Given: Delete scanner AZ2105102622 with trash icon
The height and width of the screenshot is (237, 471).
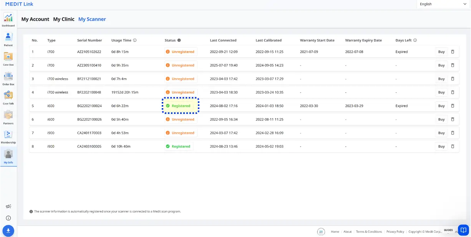Looking at the screenshot, I should click(x=453, y=51).
